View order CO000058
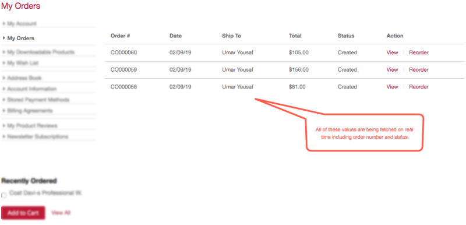Viewport: 466px width, 225px height. coord(392,87)
